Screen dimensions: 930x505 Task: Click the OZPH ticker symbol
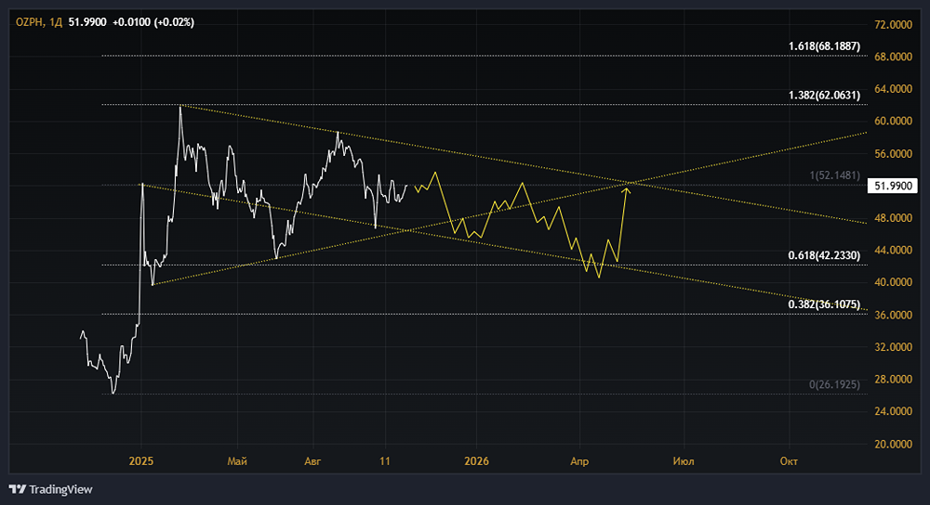coord(29,22)
